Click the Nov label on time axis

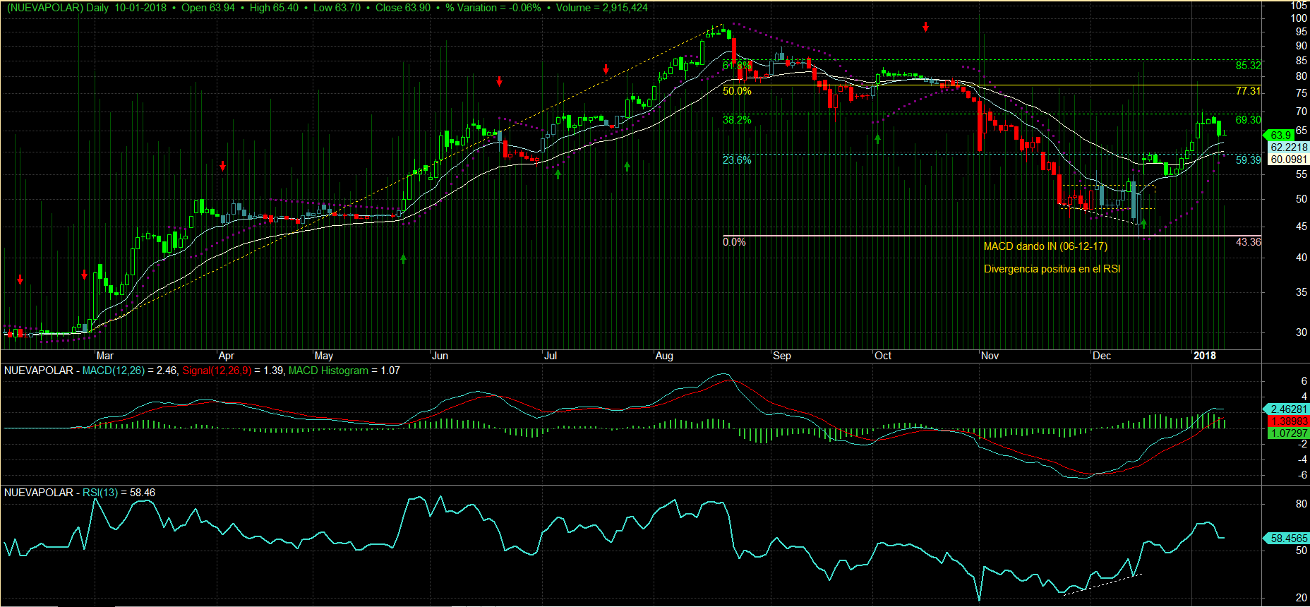coord(990,356)
